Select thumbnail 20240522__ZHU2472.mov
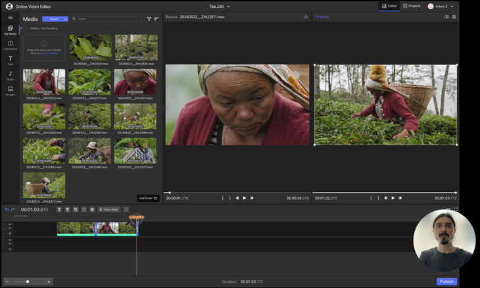 pos(44,185)
